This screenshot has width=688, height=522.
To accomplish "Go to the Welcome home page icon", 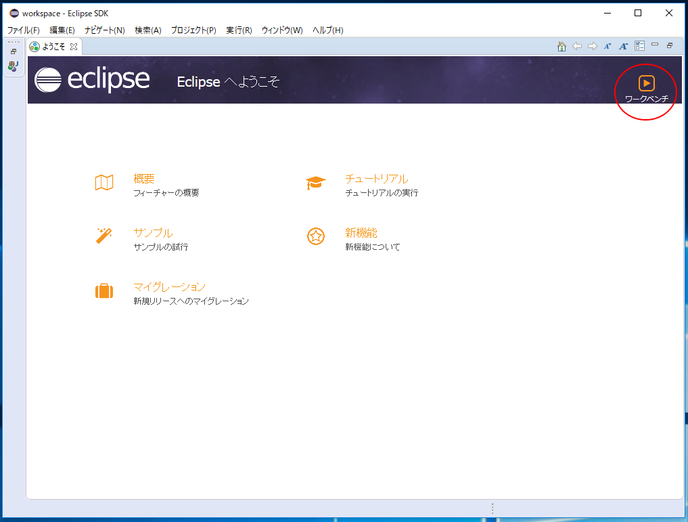I will point(561,47).
